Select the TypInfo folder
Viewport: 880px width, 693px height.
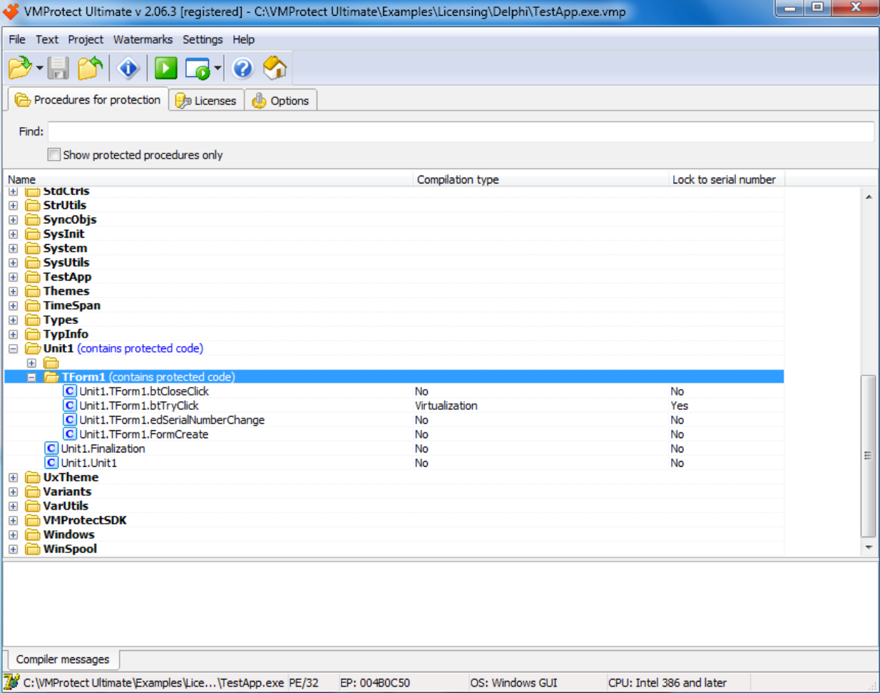click(66, 334)
